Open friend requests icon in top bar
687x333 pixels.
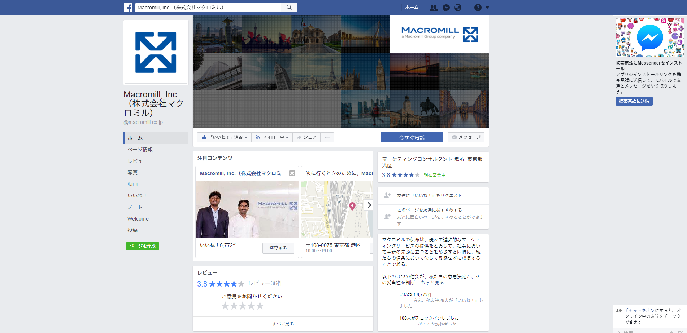tap(434, 8)
